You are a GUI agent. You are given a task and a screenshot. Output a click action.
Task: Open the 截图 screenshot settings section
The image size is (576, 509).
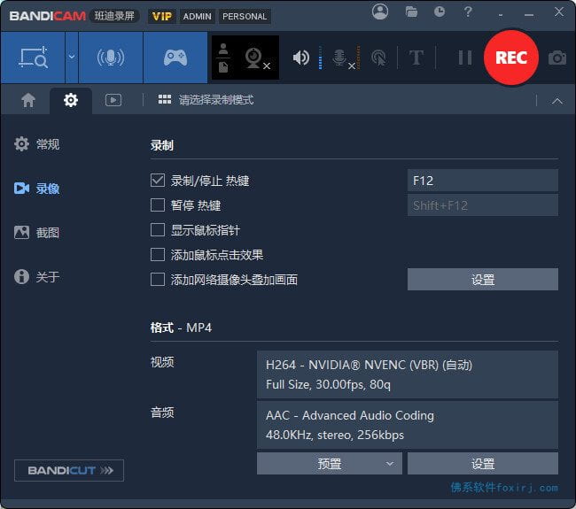point(36,232)
